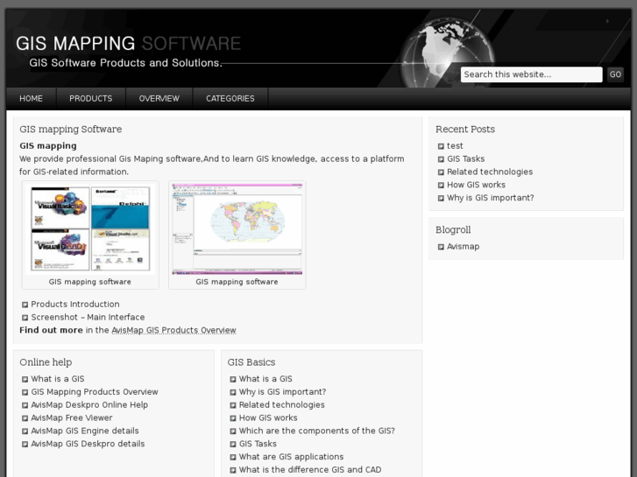Open the AvisMap Free Viewer link
This screenshot has height=477, width=637.
(72, 418)
